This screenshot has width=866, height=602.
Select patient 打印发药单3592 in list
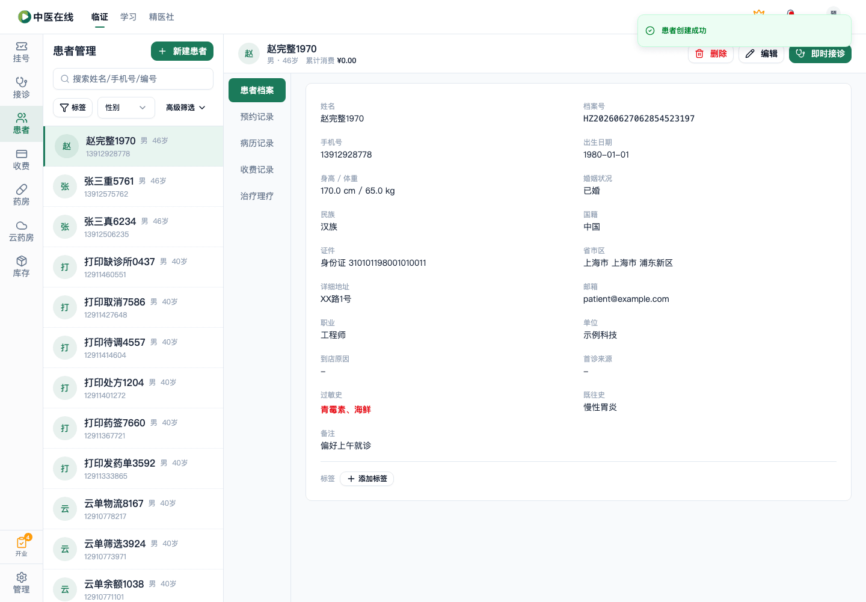tap(133, 468)
